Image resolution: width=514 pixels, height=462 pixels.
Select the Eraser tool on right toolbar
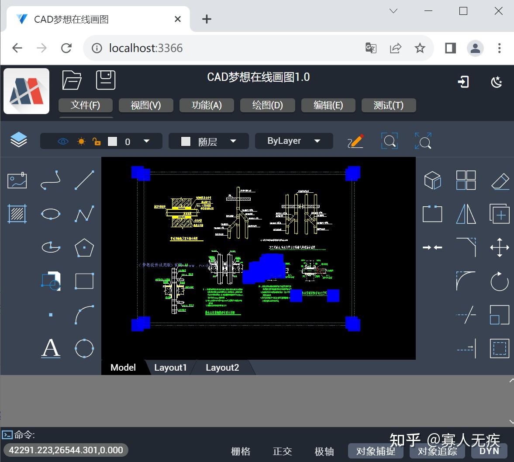point(499,180)
